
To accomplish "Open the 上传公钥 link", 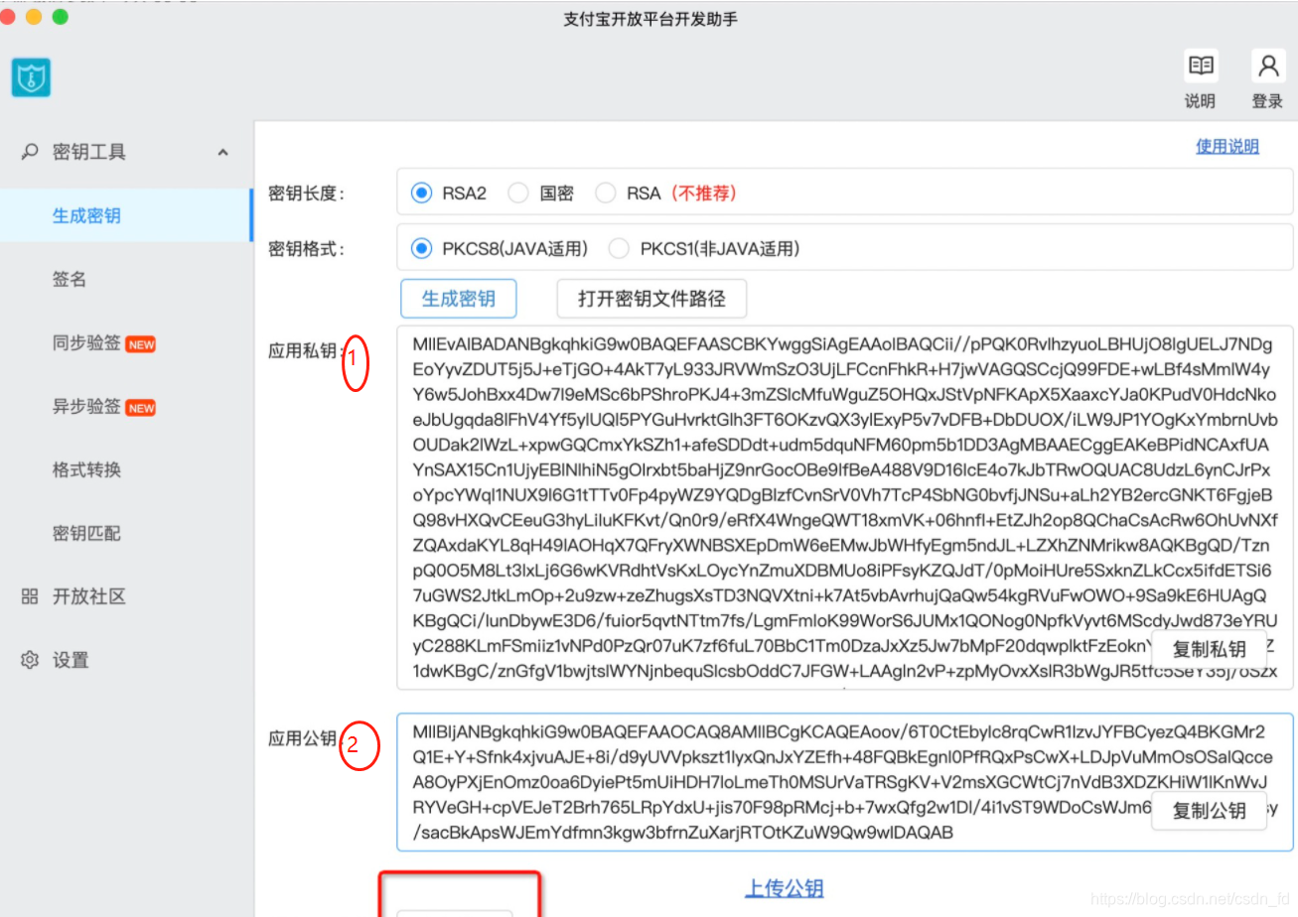I will [785, 888].
